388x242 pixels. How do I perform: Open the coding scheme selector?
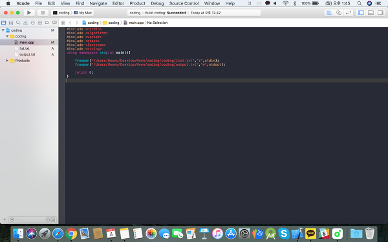[61, 13]
